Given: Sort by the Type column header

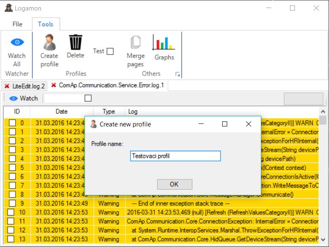Looking at the screenshot, I should pyautogui.click(x=109, y=111).
